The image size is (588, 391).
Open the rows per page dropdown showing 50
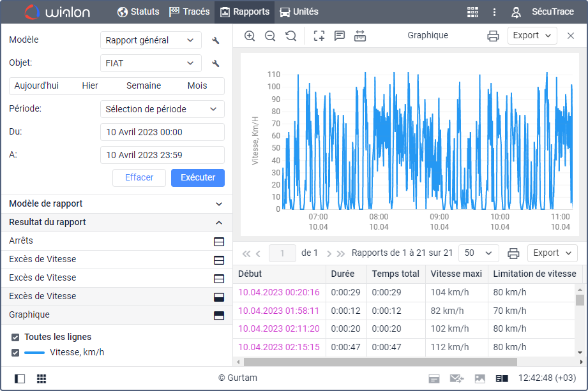click(479, 253)
